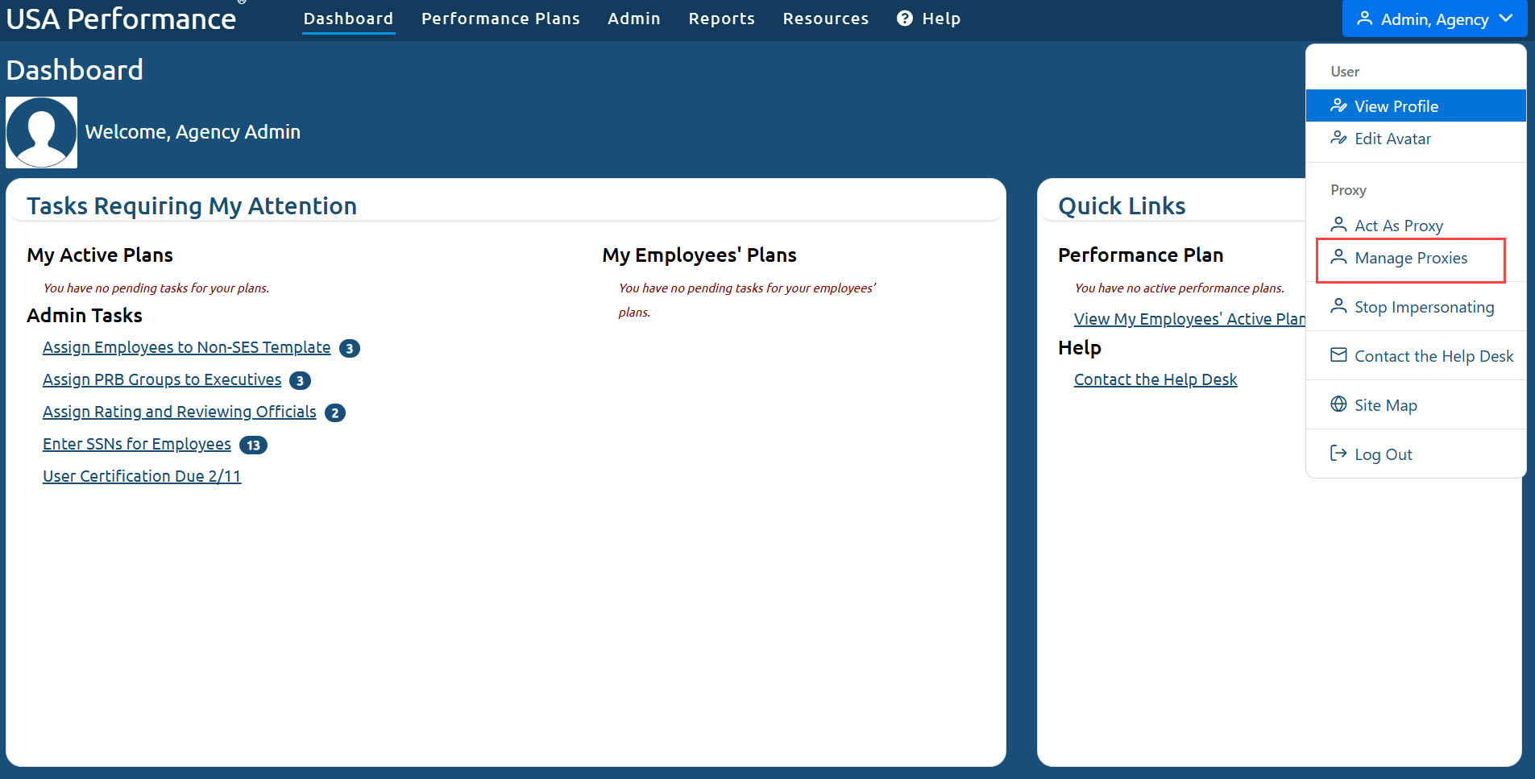Image resolution: width=1535 pixels, height=779 pixels.
Task: Click the USA Performance logo title
Action: [121, 19]
